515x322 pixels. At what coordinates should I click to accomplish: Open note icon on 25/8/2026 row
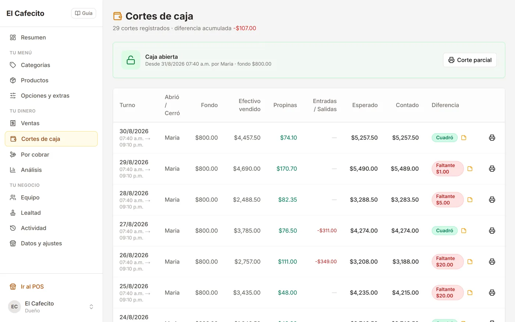tap(470, 293)
